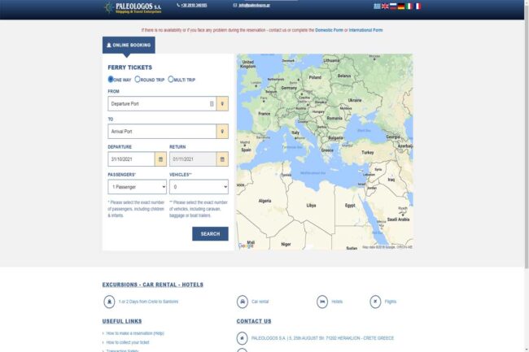Select the One Way radio button

click(111, 80)
